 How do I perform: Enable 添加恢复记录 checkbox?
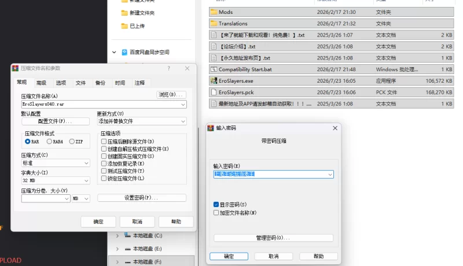pos(104,164)
